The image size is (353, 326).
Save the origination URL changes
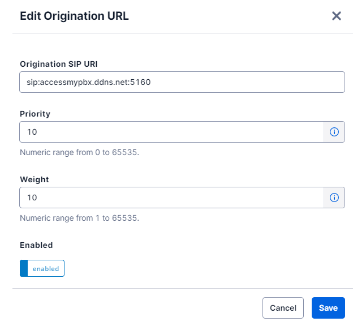tap(328, 308)
